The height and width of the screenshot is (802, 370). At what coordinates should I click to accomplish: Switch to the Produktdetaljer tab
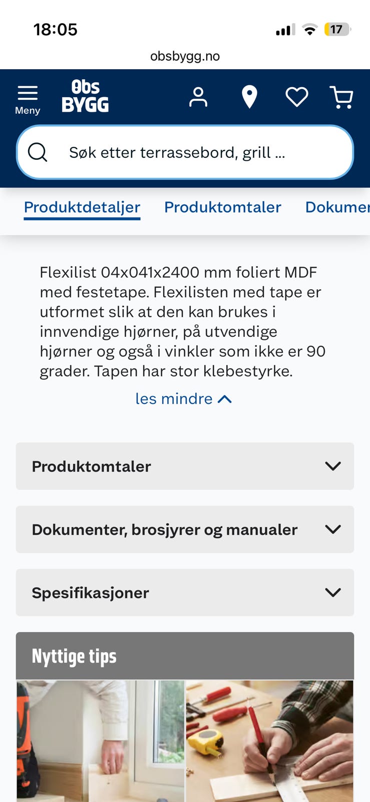[82, 207]
